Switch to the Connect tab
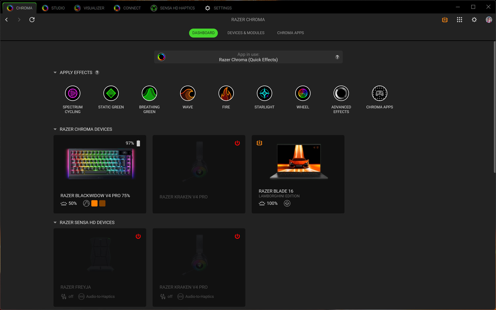The width and height of the screenshot is (496, 310). [x=127, y=8]
